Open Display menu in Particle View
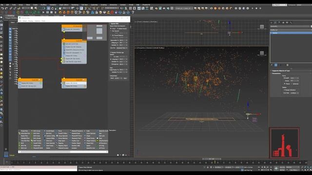 coord(30,21)
